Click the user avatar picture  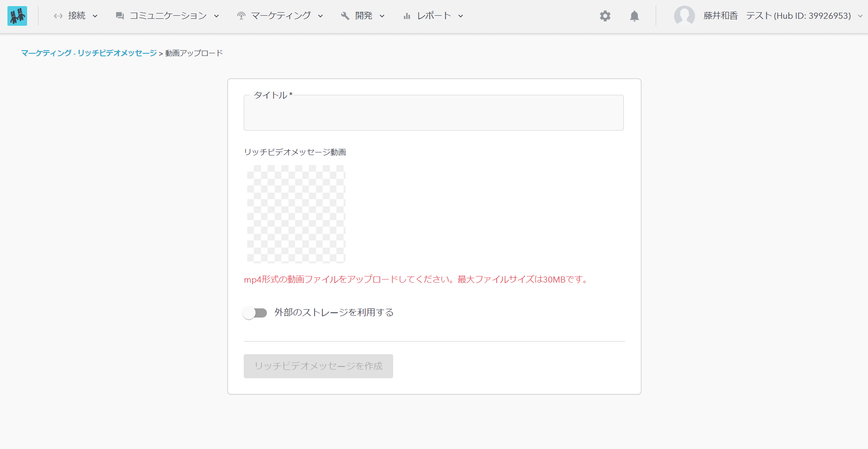[x=684, y=16]
